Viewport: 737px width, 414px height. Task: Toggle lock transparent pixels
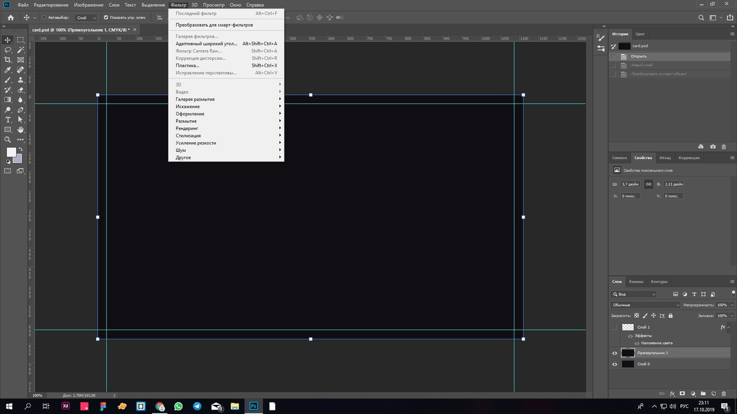[636, 316]
